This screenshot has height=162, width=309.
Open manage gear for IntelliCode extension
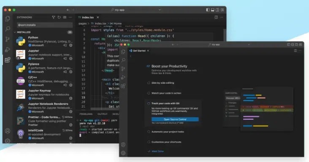(x=71, y=138)
